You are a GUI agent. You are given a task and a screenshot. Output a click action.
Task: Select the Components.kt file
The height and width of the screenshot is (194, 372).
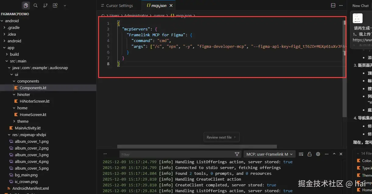coord(33,88)
